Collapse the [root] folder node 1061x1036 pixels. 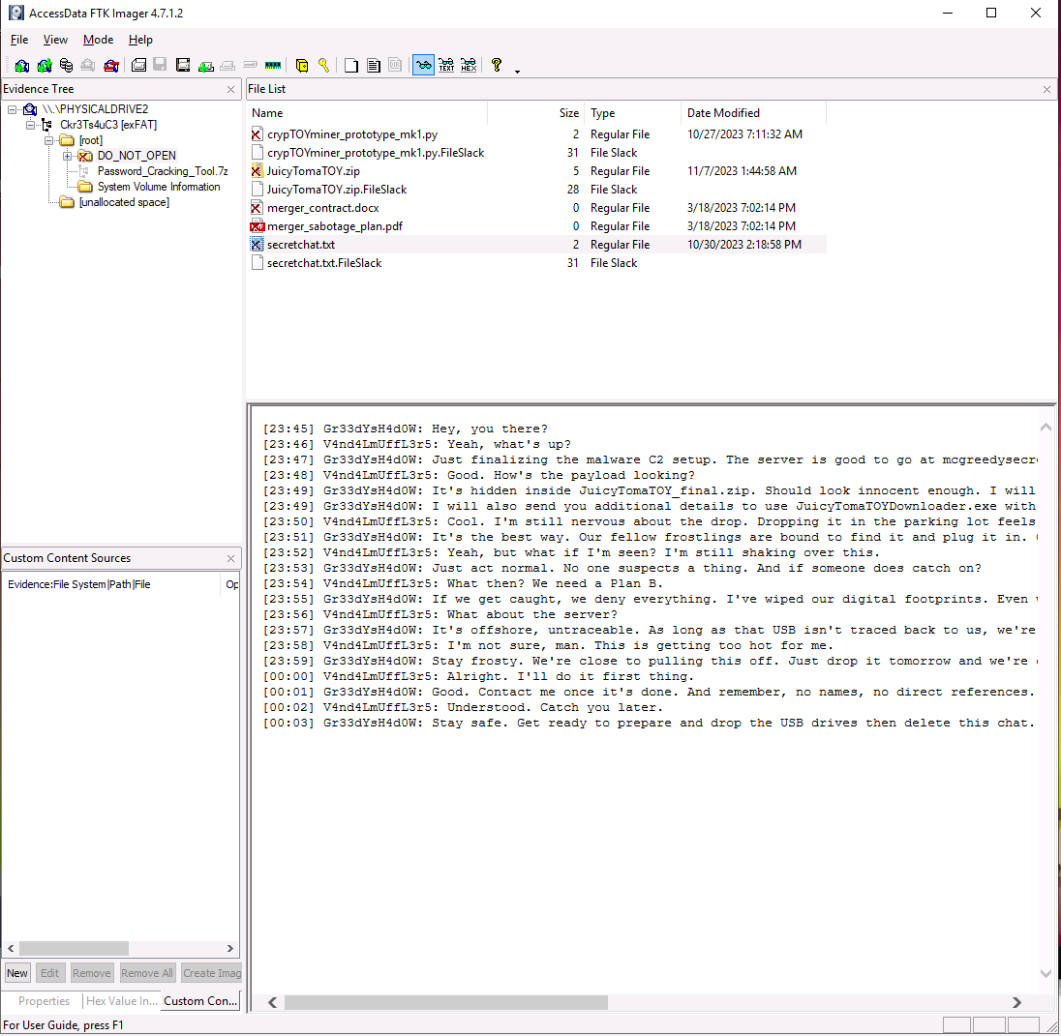pos(48,139)
